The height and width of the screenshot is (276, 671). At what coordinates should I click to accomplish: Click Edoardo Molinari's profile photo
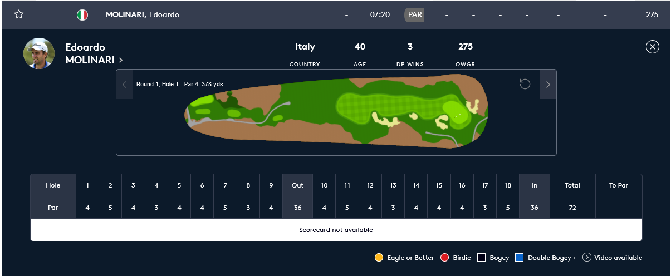pos(39,53)
